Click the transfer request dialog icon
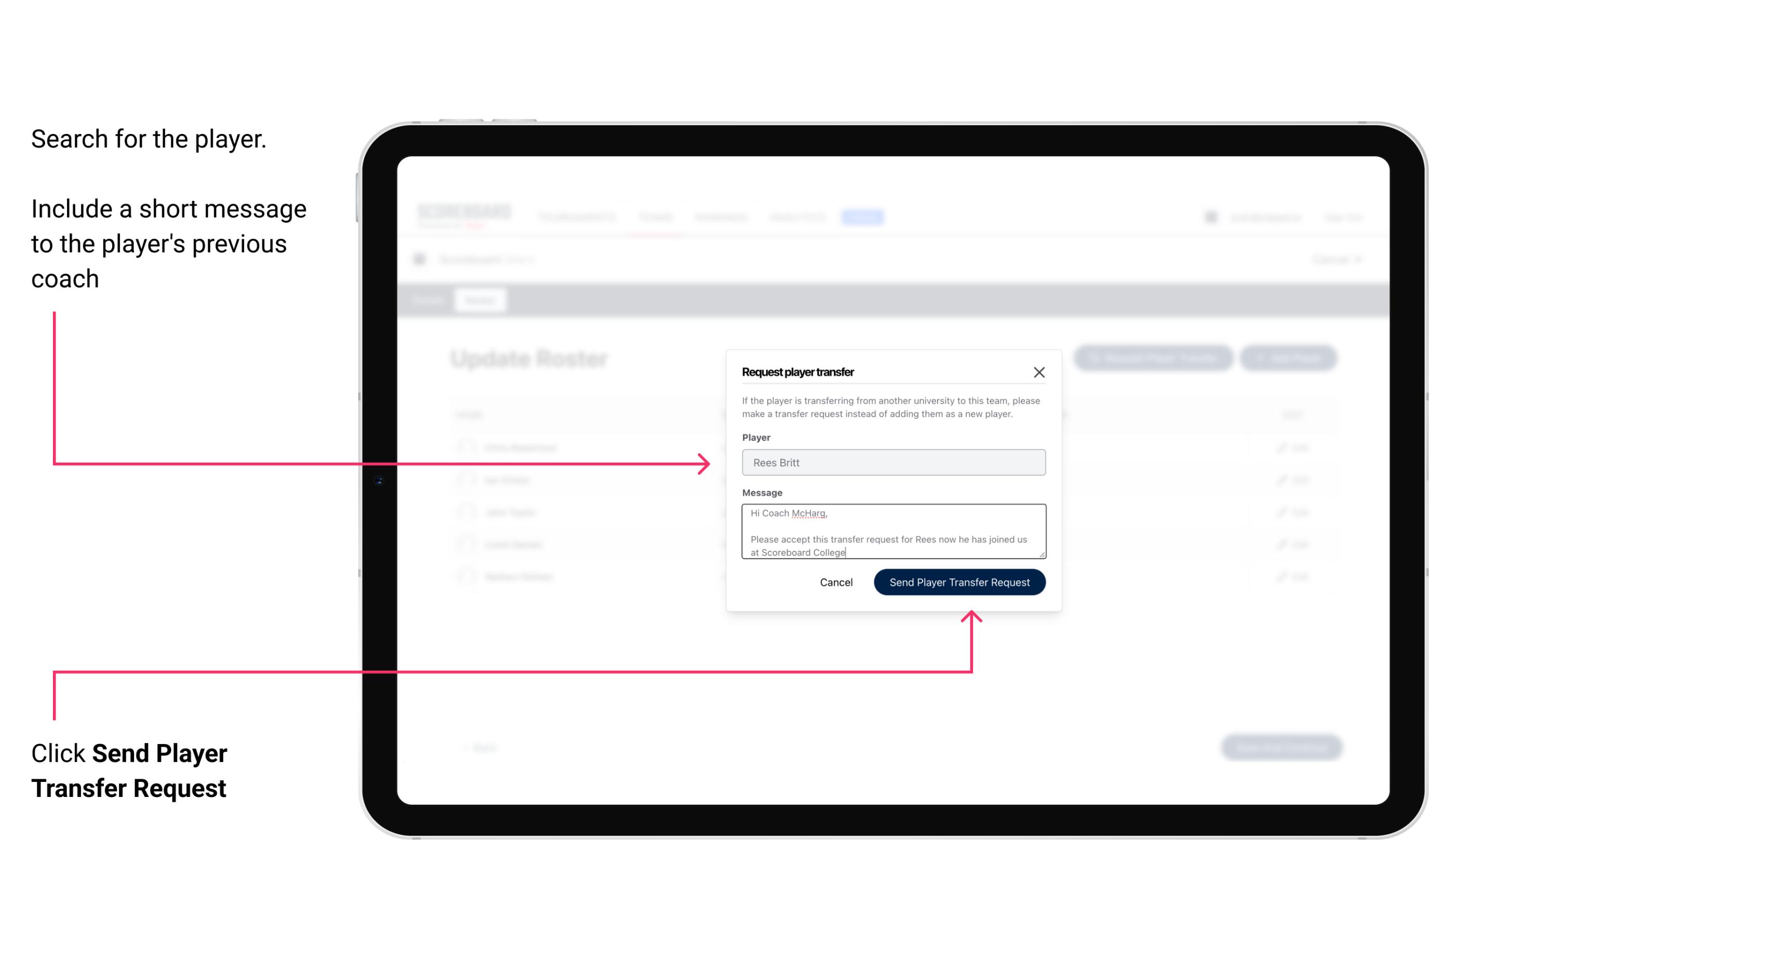 (1039, 372)
